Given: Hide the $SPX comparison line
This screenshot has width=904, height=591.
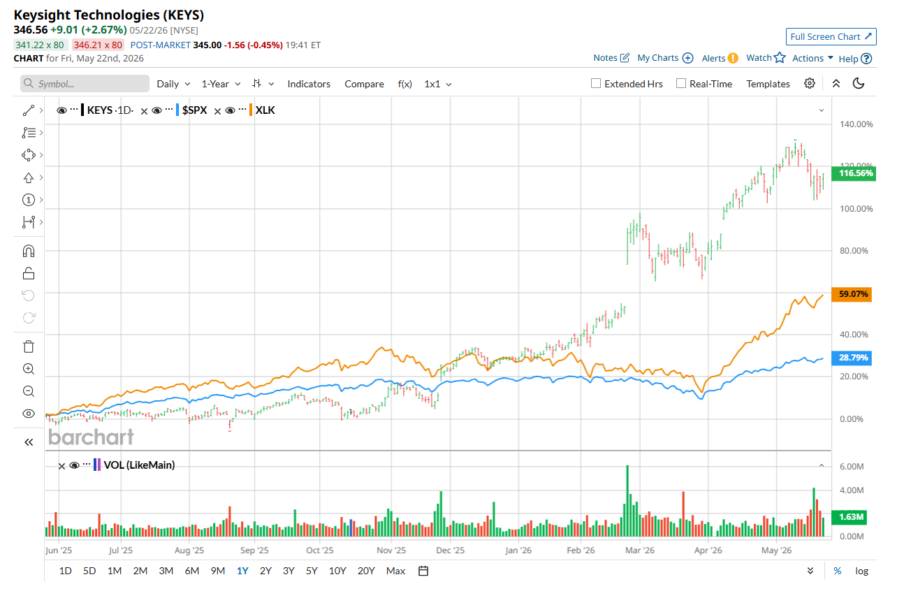Looking at the screenshot, I should point(157,110).
